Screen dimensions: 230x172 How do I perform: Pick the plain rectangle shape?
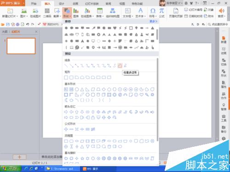[x=66, y=78]
